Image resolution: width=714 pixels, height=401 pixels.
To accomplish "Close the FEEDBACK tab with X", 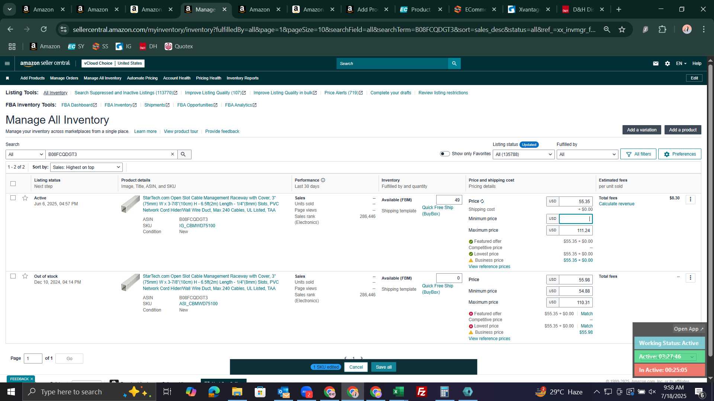I will (32, 379).
